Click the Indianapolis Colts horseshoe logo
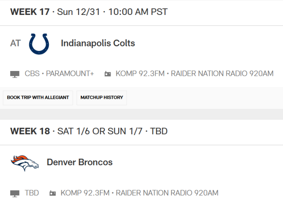The width and height of the screenshot is (283, 206). pyautogui.click(x=39, y=44)
